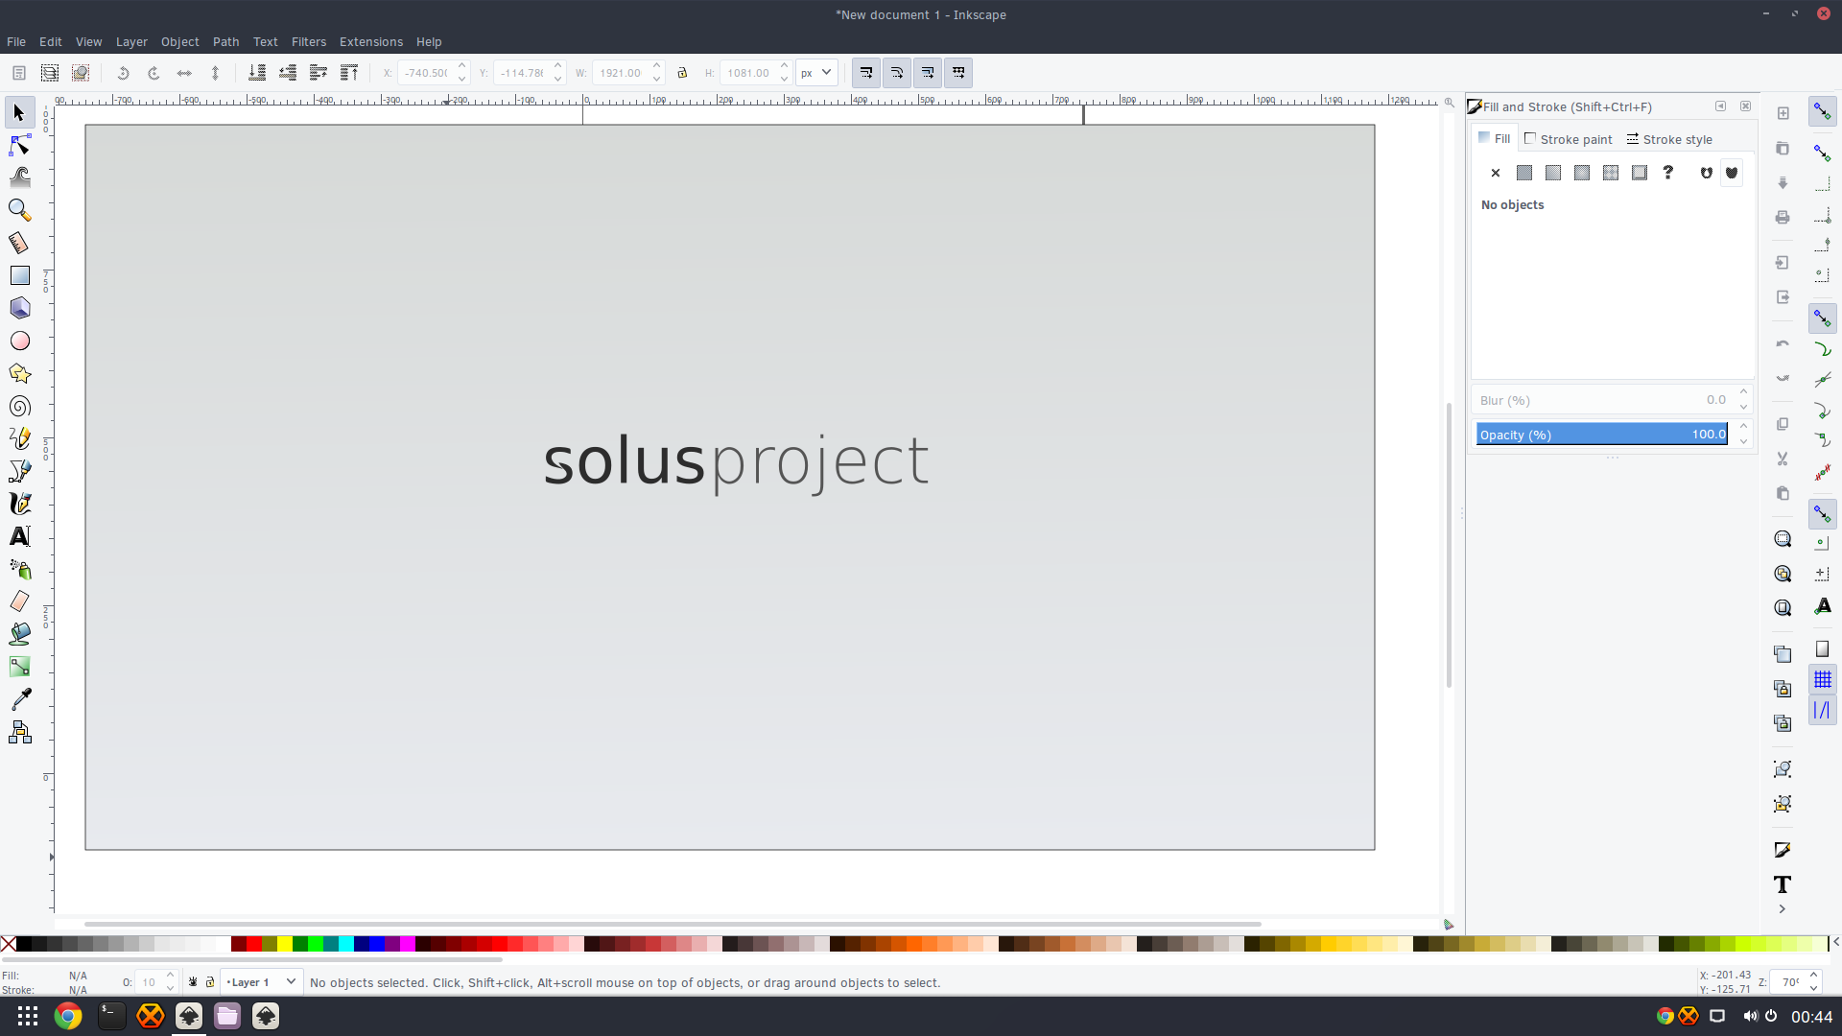Viewport: 1842px width, 1036px height.
Task: Open the File menu
Action: [16, 42]
